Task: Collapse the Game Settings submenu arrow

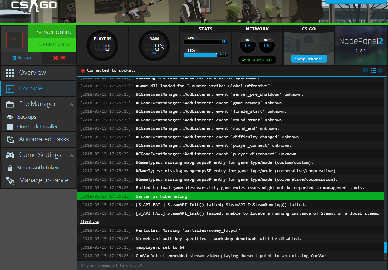Action: [72, 155]
